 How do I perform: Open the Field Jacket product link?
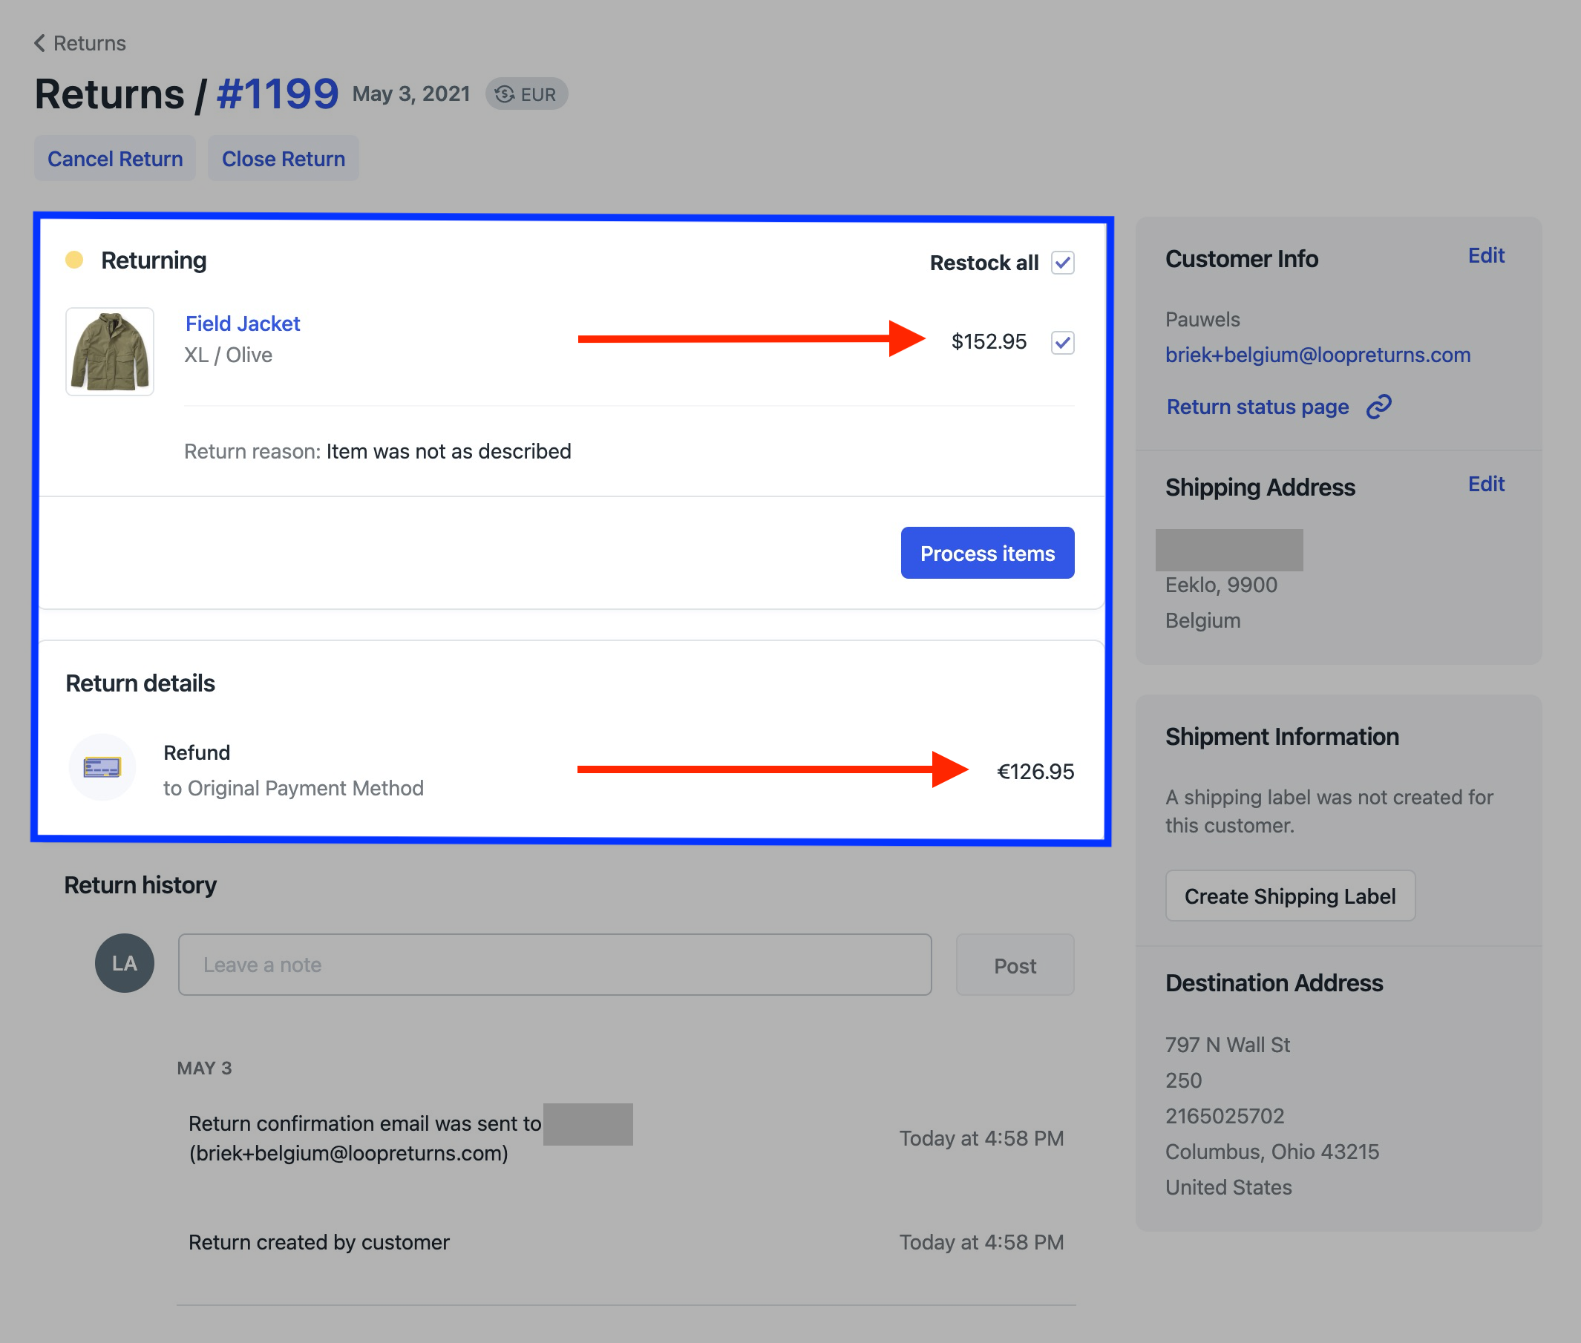pos(242,324)
